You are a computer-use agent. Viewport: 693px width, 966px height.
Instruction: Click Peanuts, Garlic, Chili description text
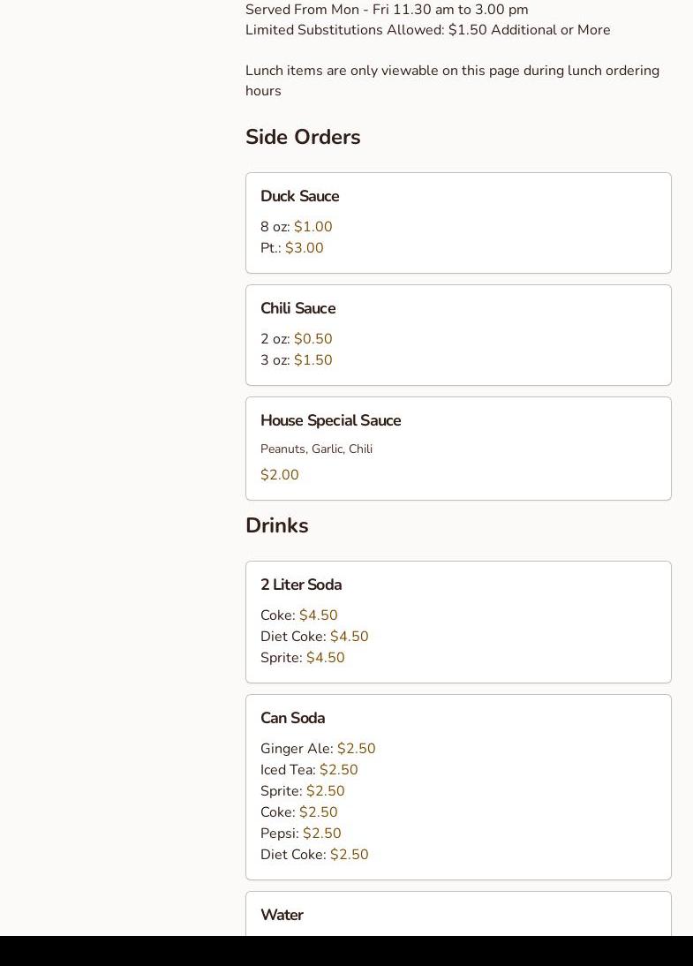(x=317, y=449)
